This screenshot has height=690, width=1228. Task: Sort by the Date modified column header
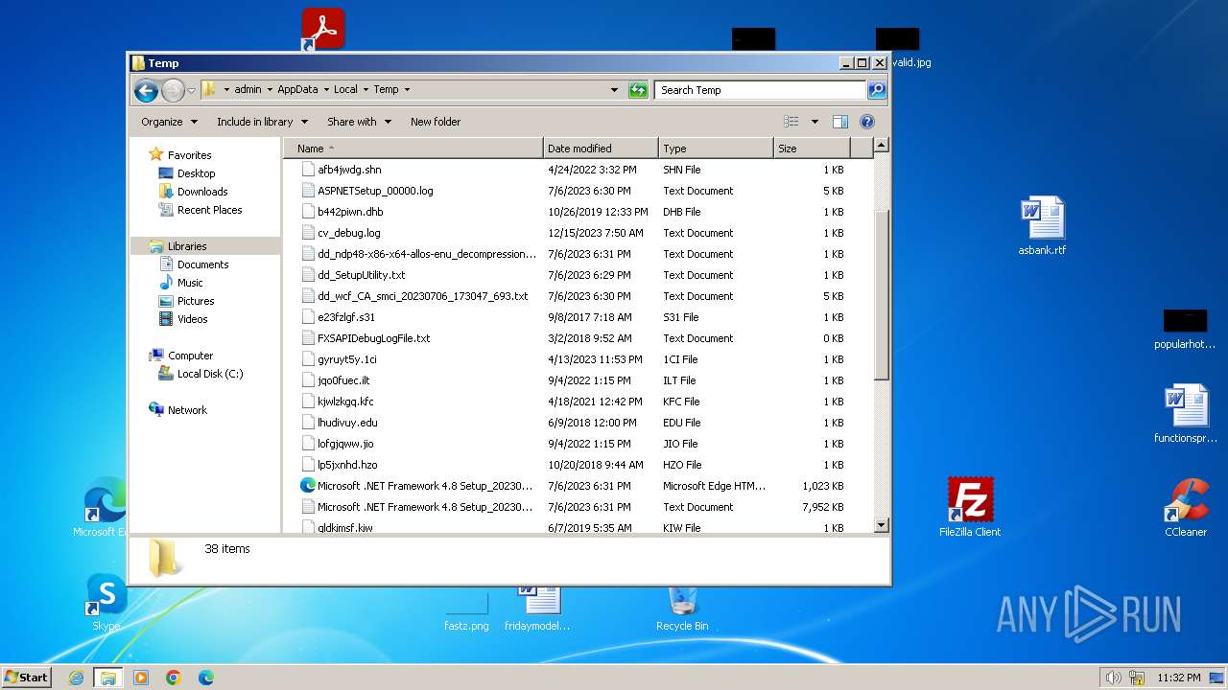coord(601,149)
